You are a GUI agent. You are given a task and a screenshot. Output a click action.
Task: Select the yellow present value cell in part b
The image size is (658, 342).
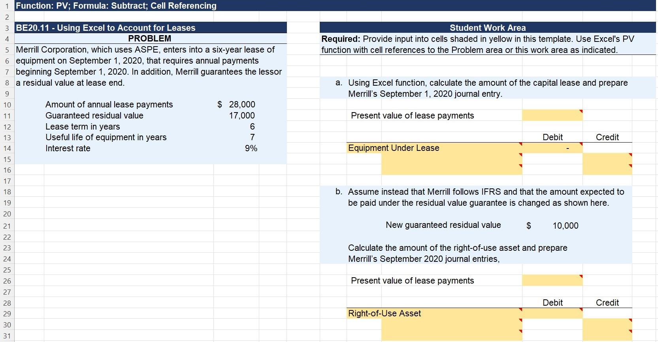552,280
